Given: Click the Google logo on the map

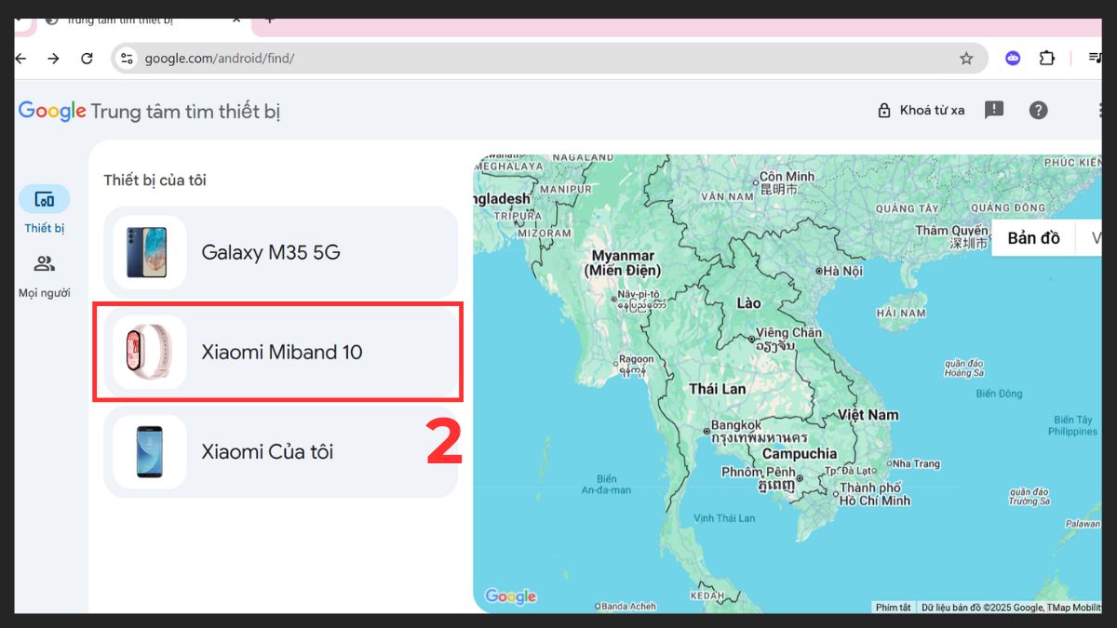Looking at the screenshot, I should click(x=509, y=596).
